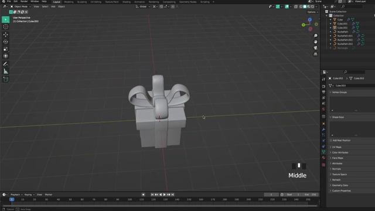Open the Render menu
This screenshot has height=211, width=375.
tap(24, 1)
